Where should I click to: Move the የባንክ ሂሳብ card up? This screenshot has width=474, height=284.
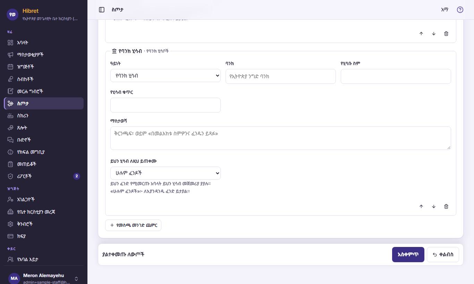click(x=421, y=206)
